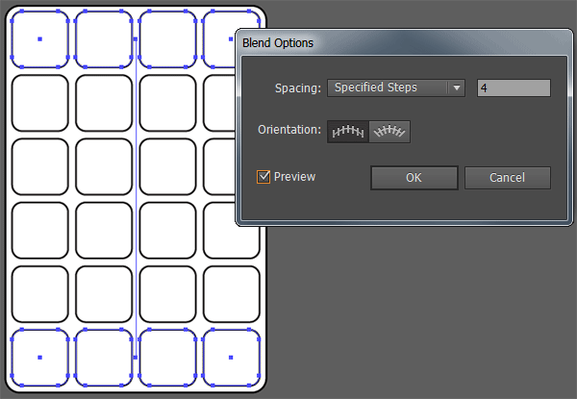This screenshot has height=399, width=577.
Task: Toggle the Preview checkbox
Action: pos(263,177)
